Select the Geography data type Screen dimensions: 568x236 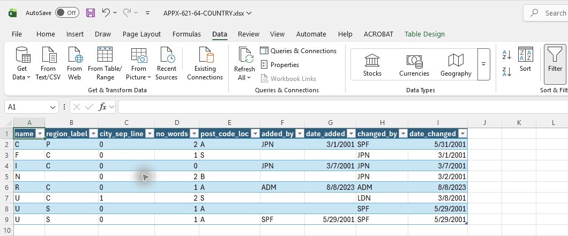coord(455,65)
